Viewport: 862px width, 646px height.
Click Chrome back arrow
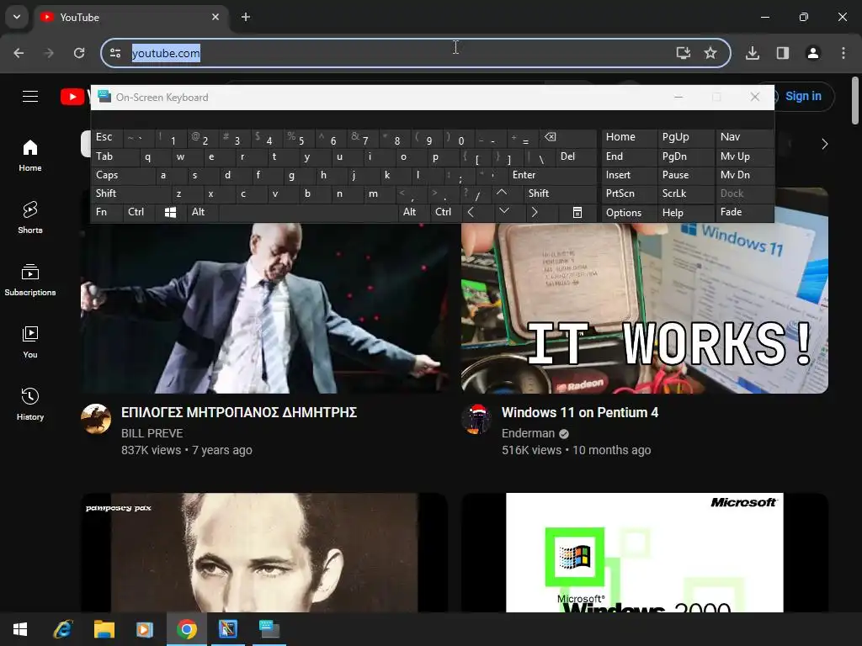(19, 53)
